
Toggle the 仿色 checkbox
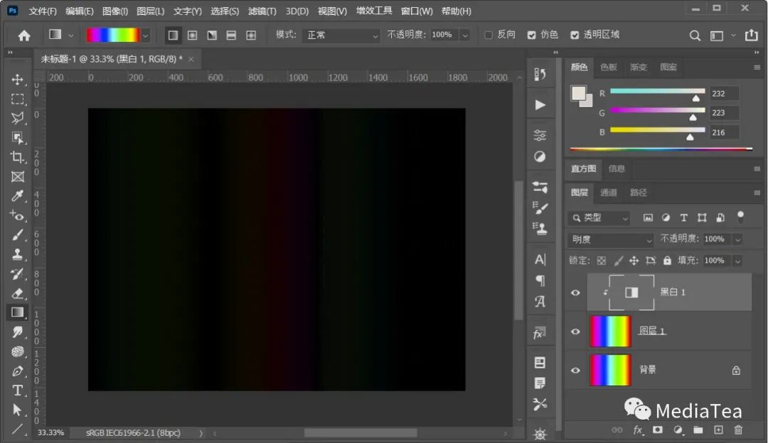(x=531, y=35)
